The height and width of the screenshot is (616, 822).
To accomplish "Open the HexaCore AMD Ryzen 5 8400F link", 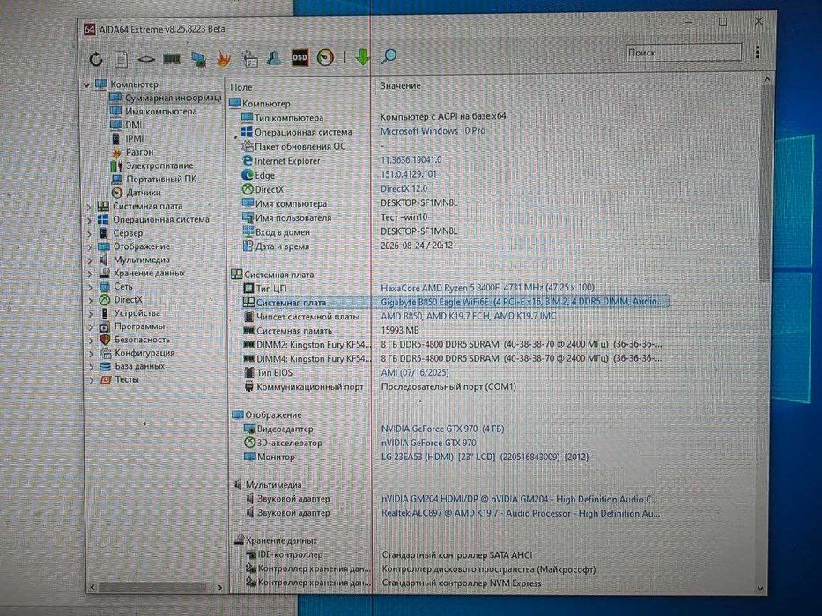I will click(x=487, y=288).
